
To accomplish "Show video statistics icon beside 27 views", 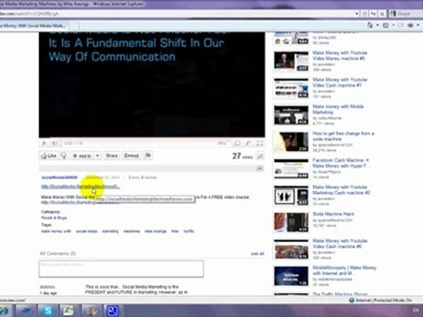I will [260, 156].
